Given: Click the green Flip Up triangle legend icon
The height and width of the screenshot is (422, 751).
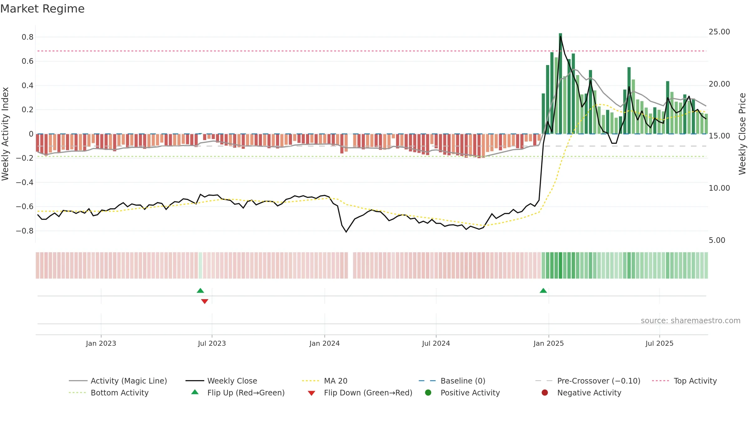Looking at the screenshot, I should pyautogui.click(x=195, y=392).
